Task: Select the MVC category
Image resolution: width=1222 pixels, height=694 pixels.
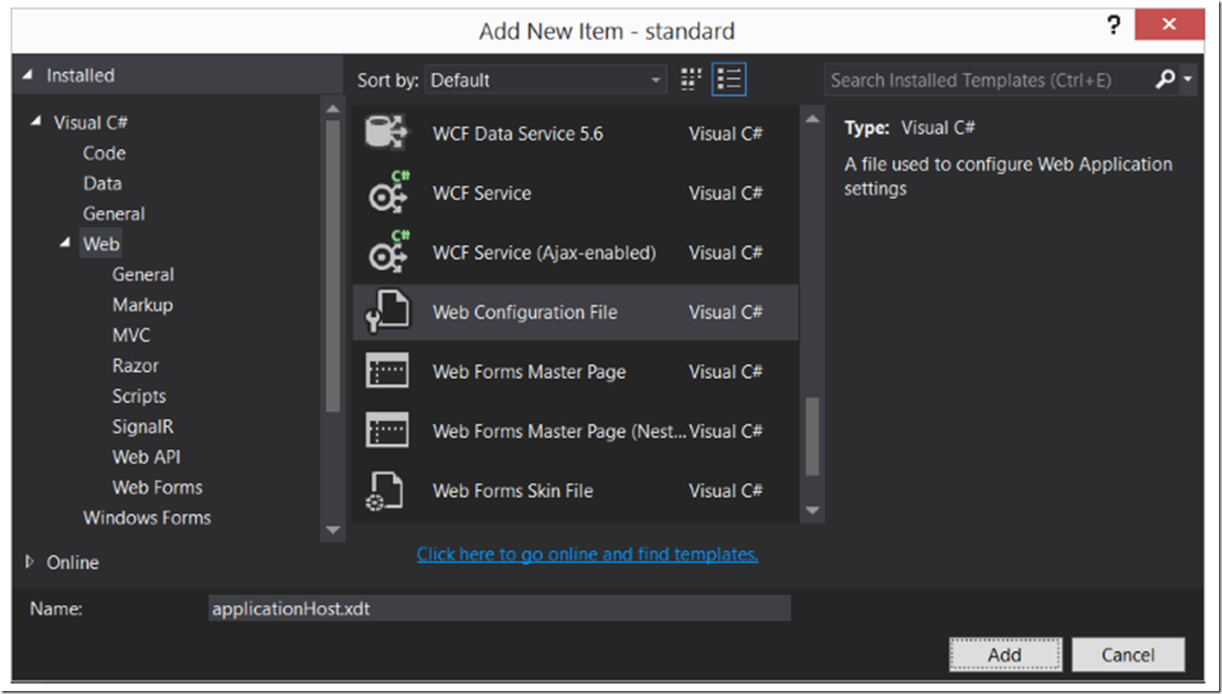Action: 132,335
